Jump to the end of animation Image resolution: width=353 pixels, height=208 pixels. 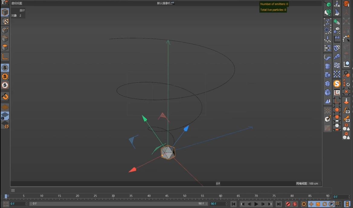279,204
